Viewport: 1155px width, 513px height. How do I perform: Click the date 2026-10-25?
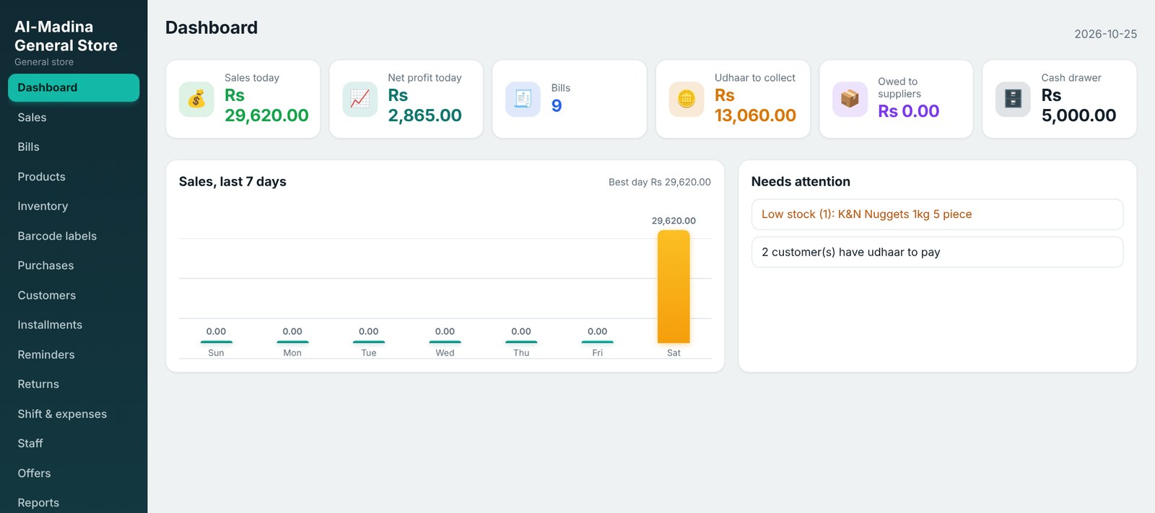pyautogui.click(x=1105, y=34)
